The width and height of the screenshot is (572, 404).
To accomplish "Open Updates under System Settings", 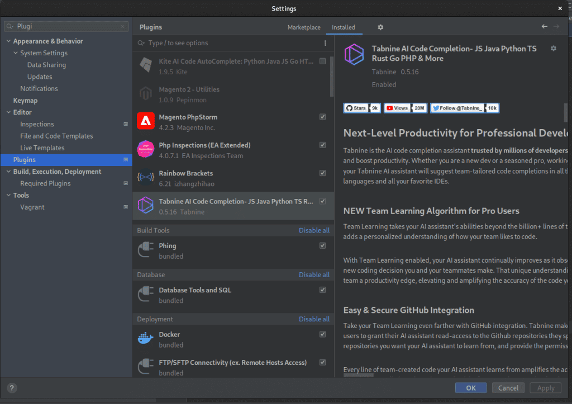I will pos(40,77).
